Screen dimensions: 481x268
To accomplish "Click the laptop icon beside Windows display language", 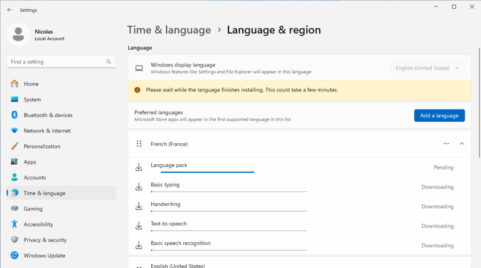I will 139,68.
